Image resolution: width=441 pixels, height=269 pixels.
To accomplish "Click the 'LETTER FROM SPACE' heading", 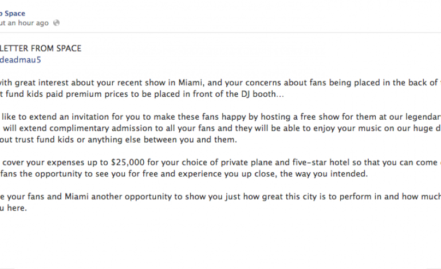I will coord(40,49).
